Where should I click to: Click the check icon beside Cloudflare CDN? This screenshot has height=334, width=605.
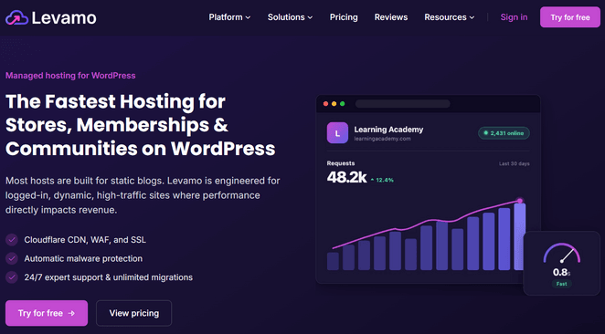pos(12,240)
